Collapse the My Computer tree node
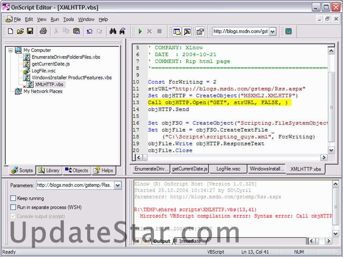Screen dimensions: 343x257 click(x=10, y=50)
